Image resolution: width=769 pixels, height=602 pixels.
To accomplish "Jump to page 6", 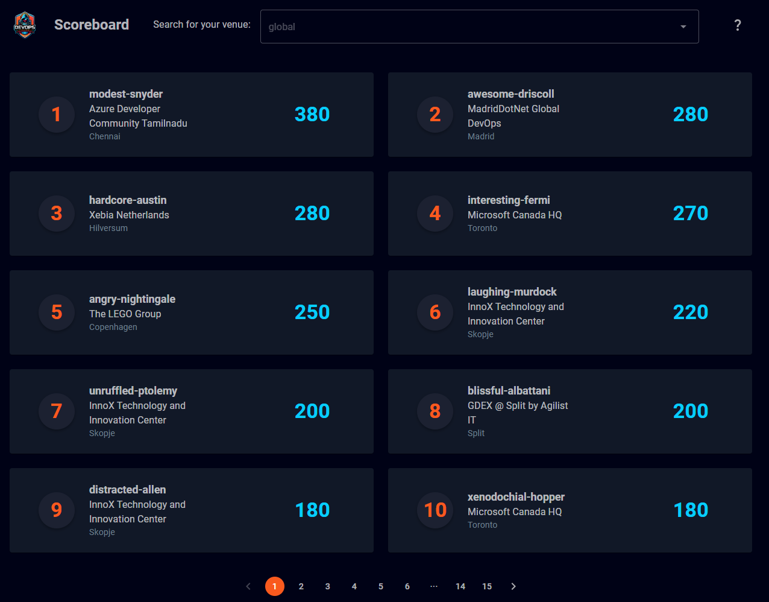I will pyautogui.click(x=407, y=586).
